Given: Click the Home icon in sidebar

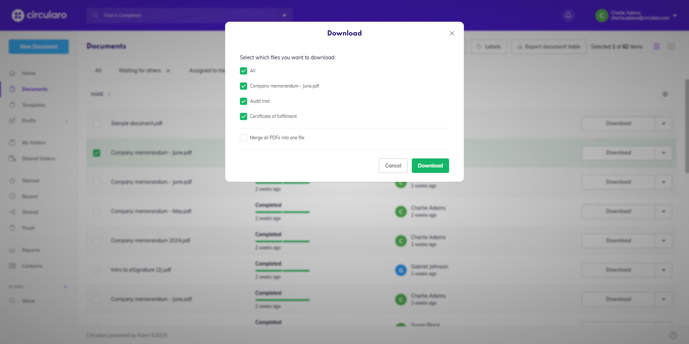Looking at the screenshot, I should [12, 73].
